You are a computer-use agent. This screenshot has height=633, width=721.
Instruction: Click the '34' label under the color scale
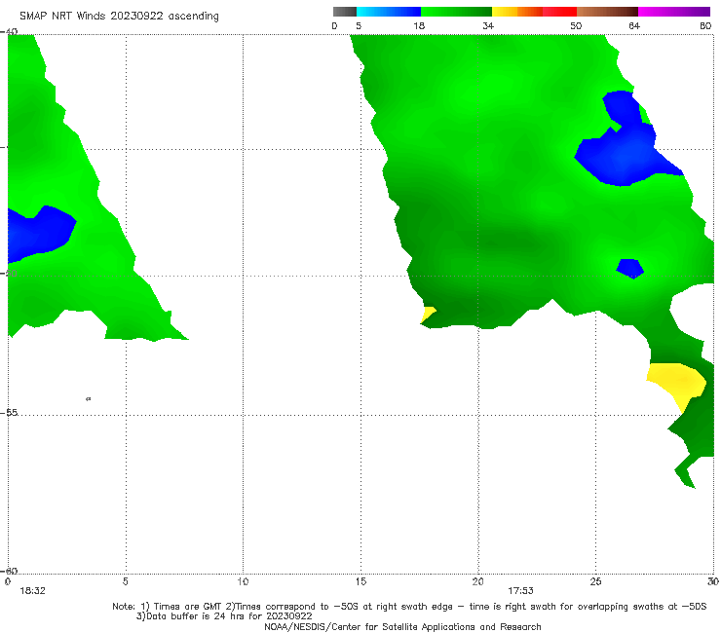point(488,26)
